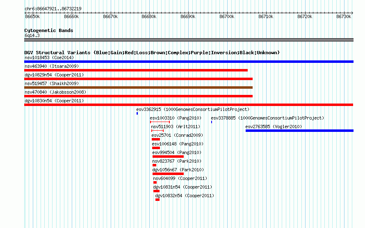
Task: Select the red dgv10830n54 loss bar
Action: coord(189,105)
